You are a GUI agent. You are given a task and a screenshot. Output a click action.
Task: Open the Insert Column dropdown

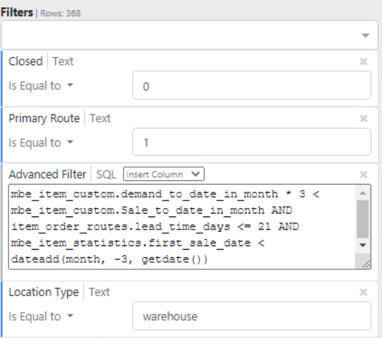(x=164, y=174)
